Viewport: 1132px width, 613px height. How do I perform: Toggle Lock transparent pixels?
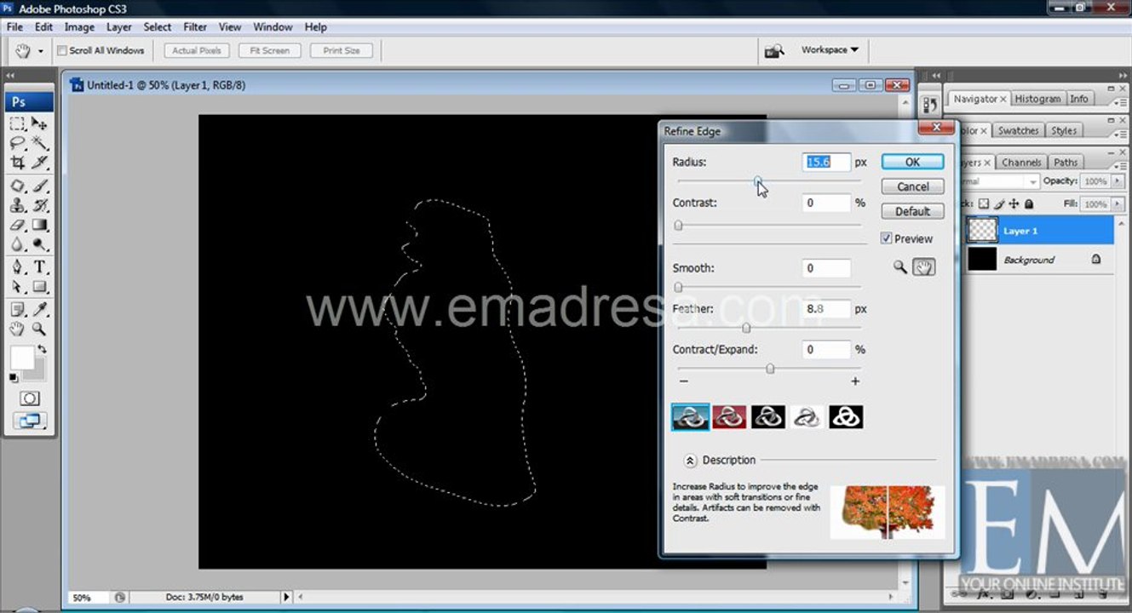pos(984,204)
